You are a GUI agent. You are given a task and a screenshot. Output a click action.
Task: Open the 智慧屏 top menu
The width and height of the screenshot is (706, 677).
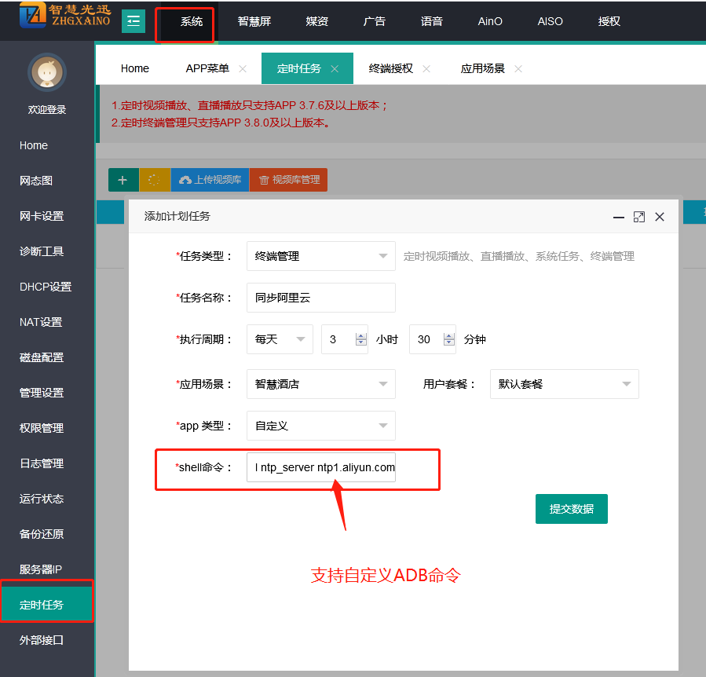pyautogui.click(x=254, y=21)
